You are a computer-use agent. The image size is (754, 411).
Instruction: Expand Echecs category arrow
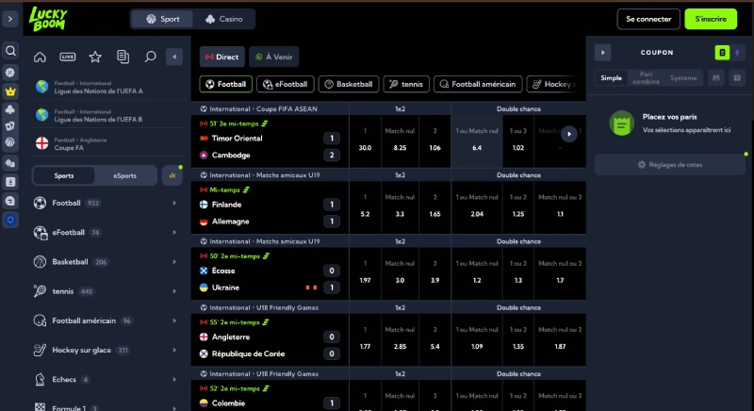[x=174, y=379]
